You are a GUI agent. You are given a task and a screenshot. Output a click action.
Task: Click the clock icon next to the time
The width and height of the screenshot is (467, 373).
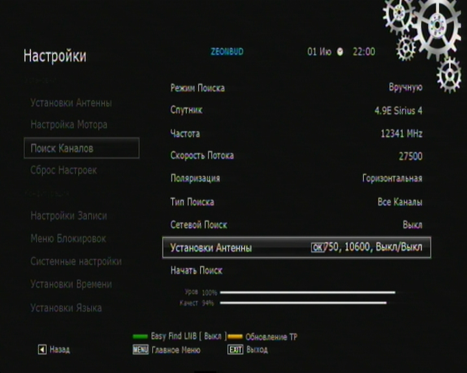click(341, 52)
